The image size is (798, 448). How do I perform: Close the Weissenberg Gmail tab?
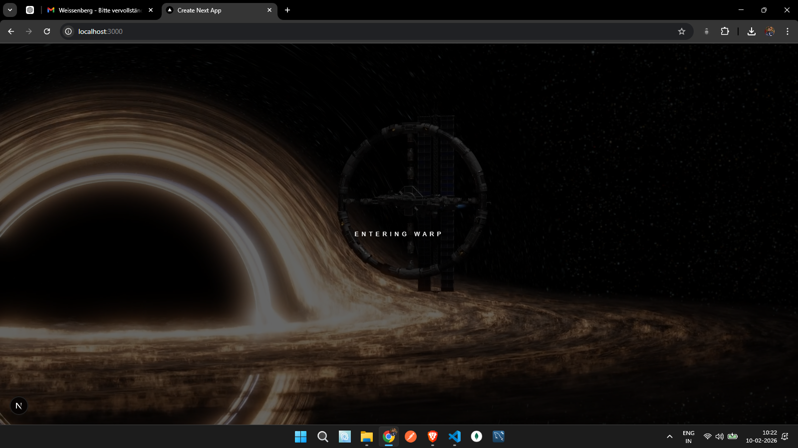coord(151,10)
